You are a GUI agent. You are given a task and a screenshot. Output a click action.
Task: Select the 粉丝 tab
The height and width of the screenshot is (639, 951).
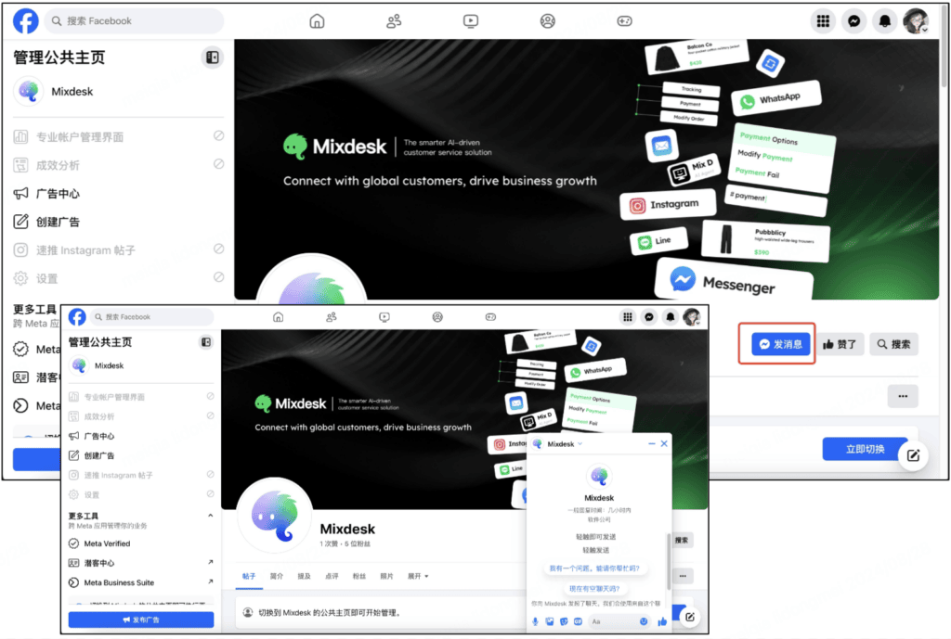tap(359, 576)
